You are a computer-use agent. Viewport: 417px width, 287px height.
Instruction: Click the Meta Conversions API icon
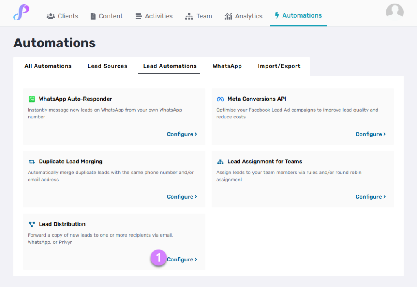tap(220, 99)
